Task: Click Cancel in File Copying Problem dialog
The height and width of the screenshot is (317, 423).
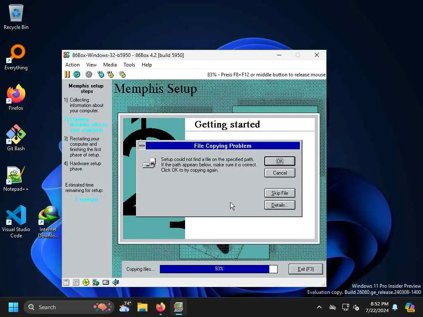Action: coord(280,173)
